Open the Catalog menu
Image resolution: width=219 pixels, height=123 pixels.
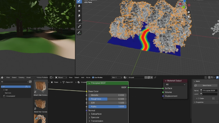[21, 77]
